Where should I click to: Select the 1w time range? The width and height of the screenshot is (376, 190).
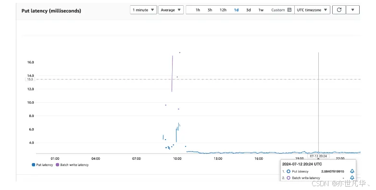(x=261, y=10)
